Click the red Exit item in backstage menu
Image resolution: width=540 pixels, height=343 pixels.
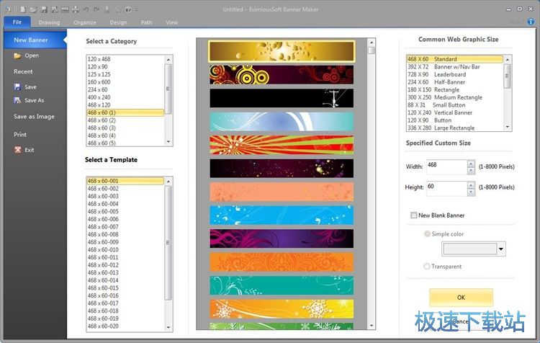[x=24, y=150]
